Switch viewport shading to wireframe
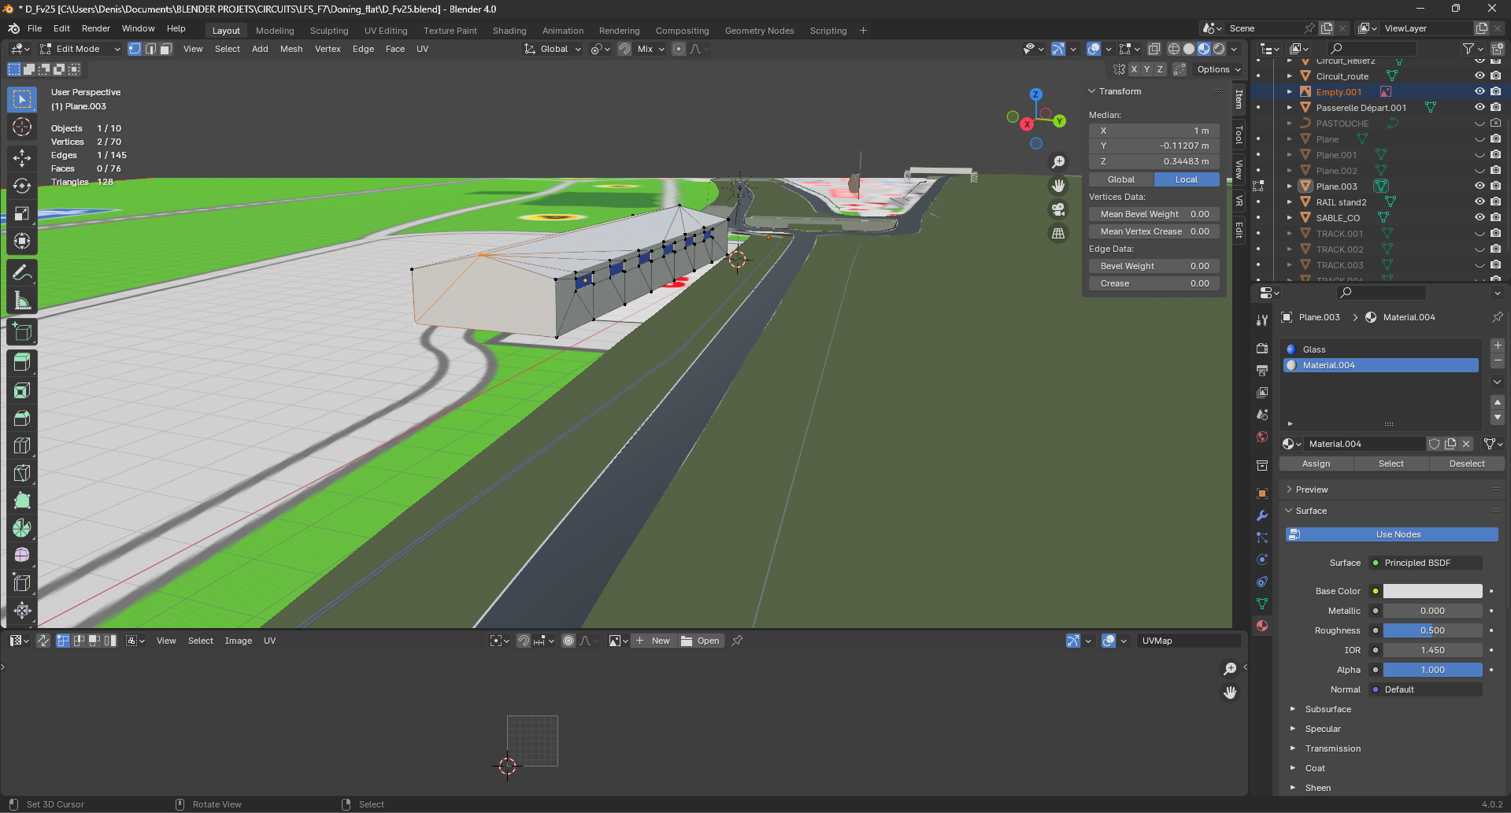 tap(1174, 49)
